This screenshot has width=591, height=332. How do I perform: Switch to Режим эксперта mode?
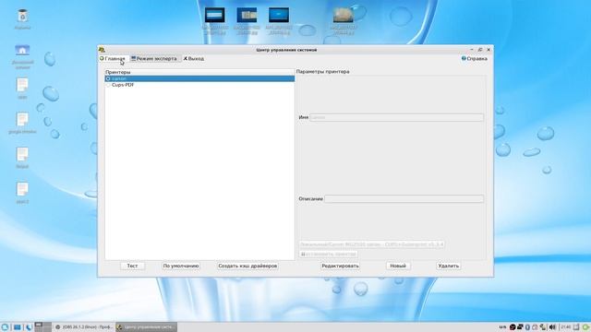point(154,59)
